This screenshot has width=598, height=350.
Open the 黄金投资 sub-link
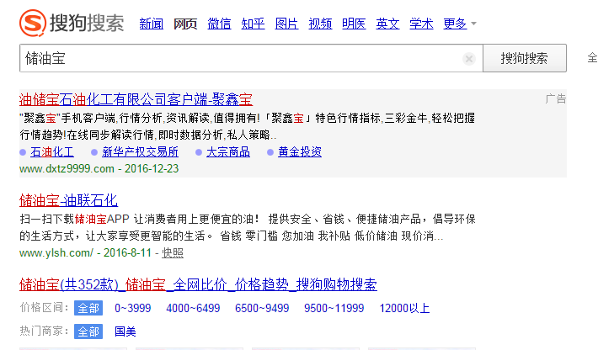(300, 152)
